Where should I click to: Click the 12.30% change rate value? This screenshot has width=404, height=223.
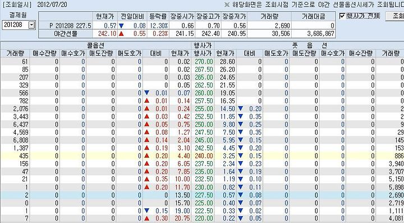point(159,25)
